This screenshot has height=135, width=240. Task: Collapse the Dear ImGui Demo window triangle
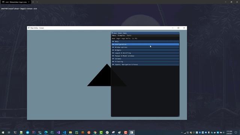tap(112, 33)
